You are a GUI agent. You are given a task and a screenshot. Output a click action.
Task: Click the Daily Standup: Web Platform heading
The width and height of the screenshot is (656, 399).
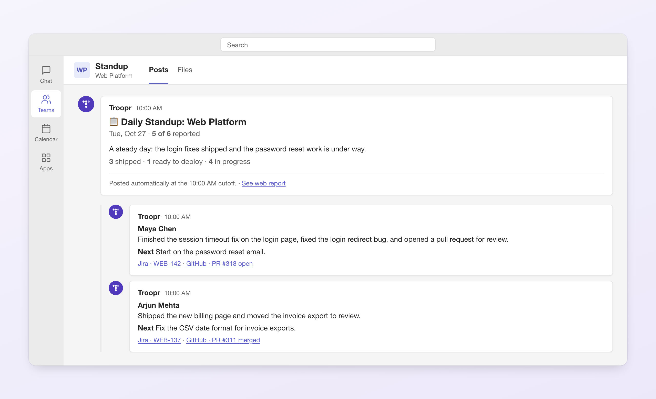tap(183, 122)
